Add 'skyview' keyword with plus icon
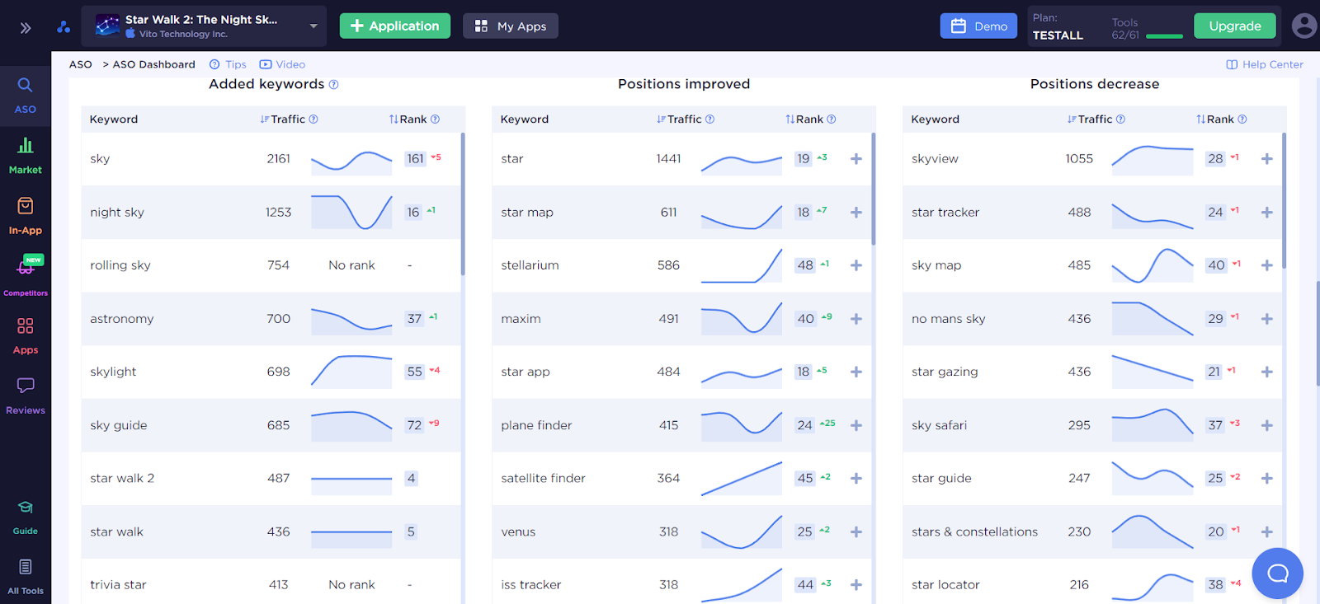The height and width of the screenshot is (604, 1320). (1267, 159)
